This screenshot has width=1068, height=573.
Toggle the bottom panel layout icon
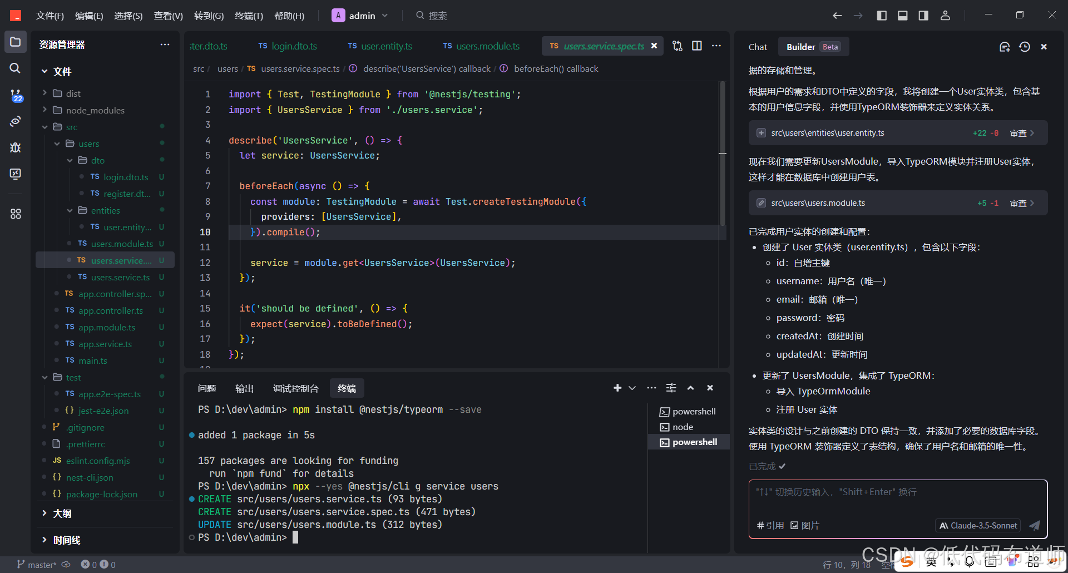(x=903, y=16)
